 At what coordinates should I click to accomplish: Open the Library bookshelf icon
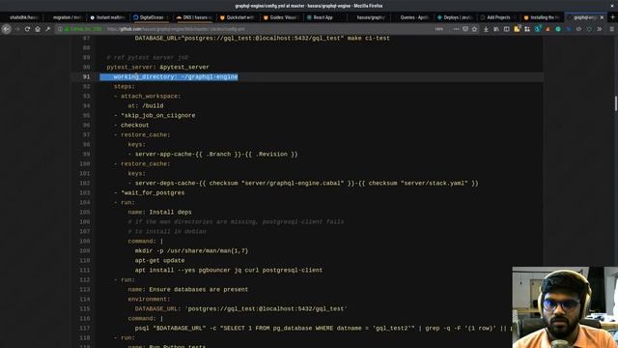[496, 29]
